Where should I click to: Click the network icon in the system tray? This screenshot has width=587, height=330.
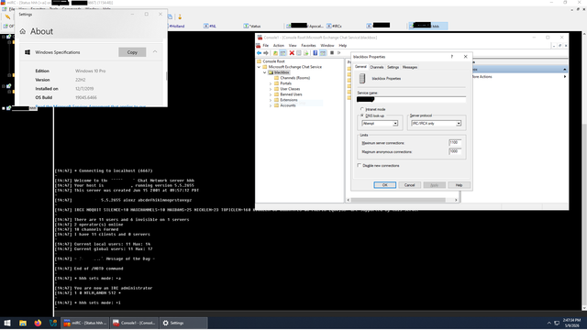click(x=557, y=323)
